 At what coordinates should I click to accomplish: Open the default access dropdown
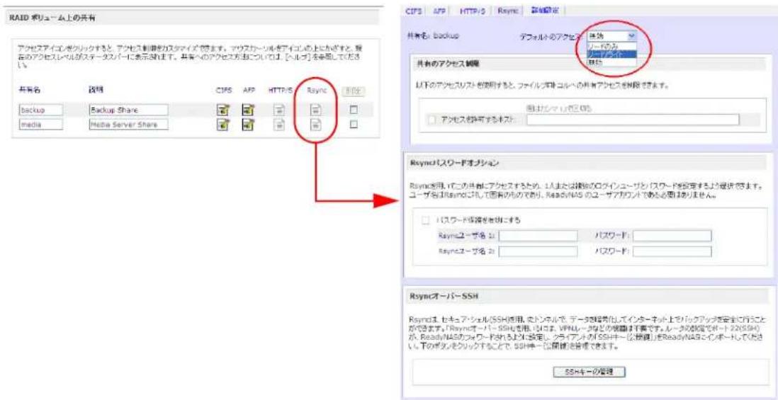611,36
